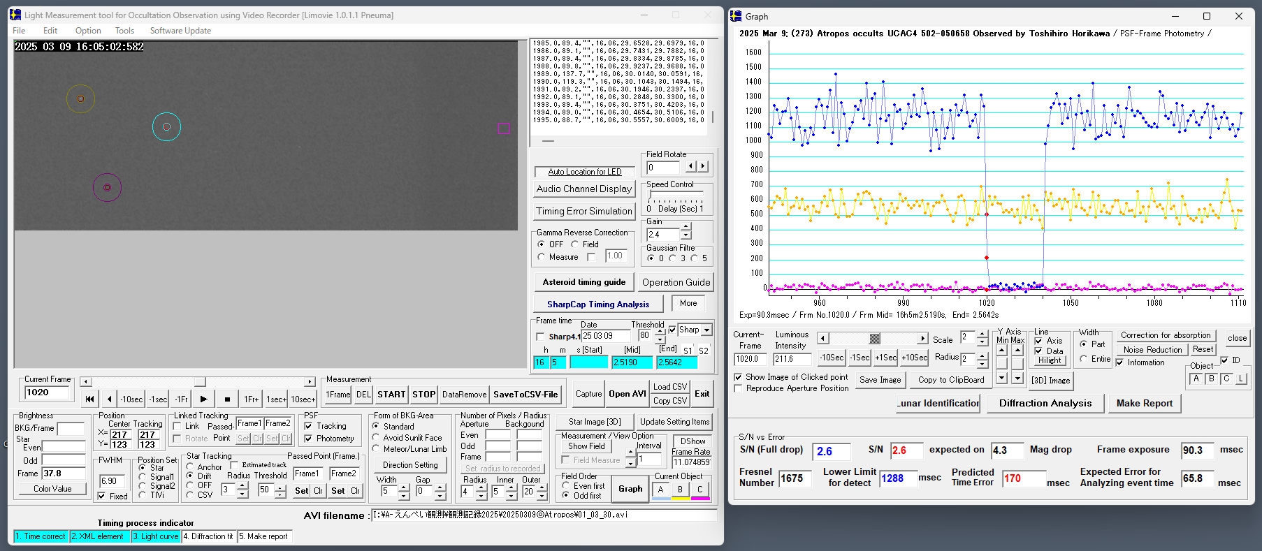Click the Current Frame input field
The height and width of the screenshot is (551, 1262).
coord(48,392)
